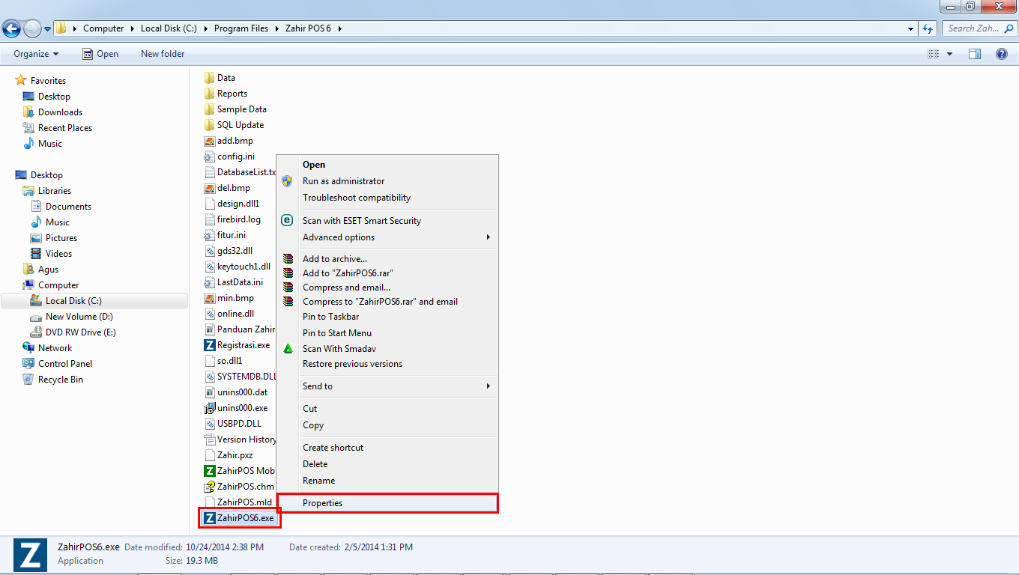Choose Rename in the context menu

[387, 481]
